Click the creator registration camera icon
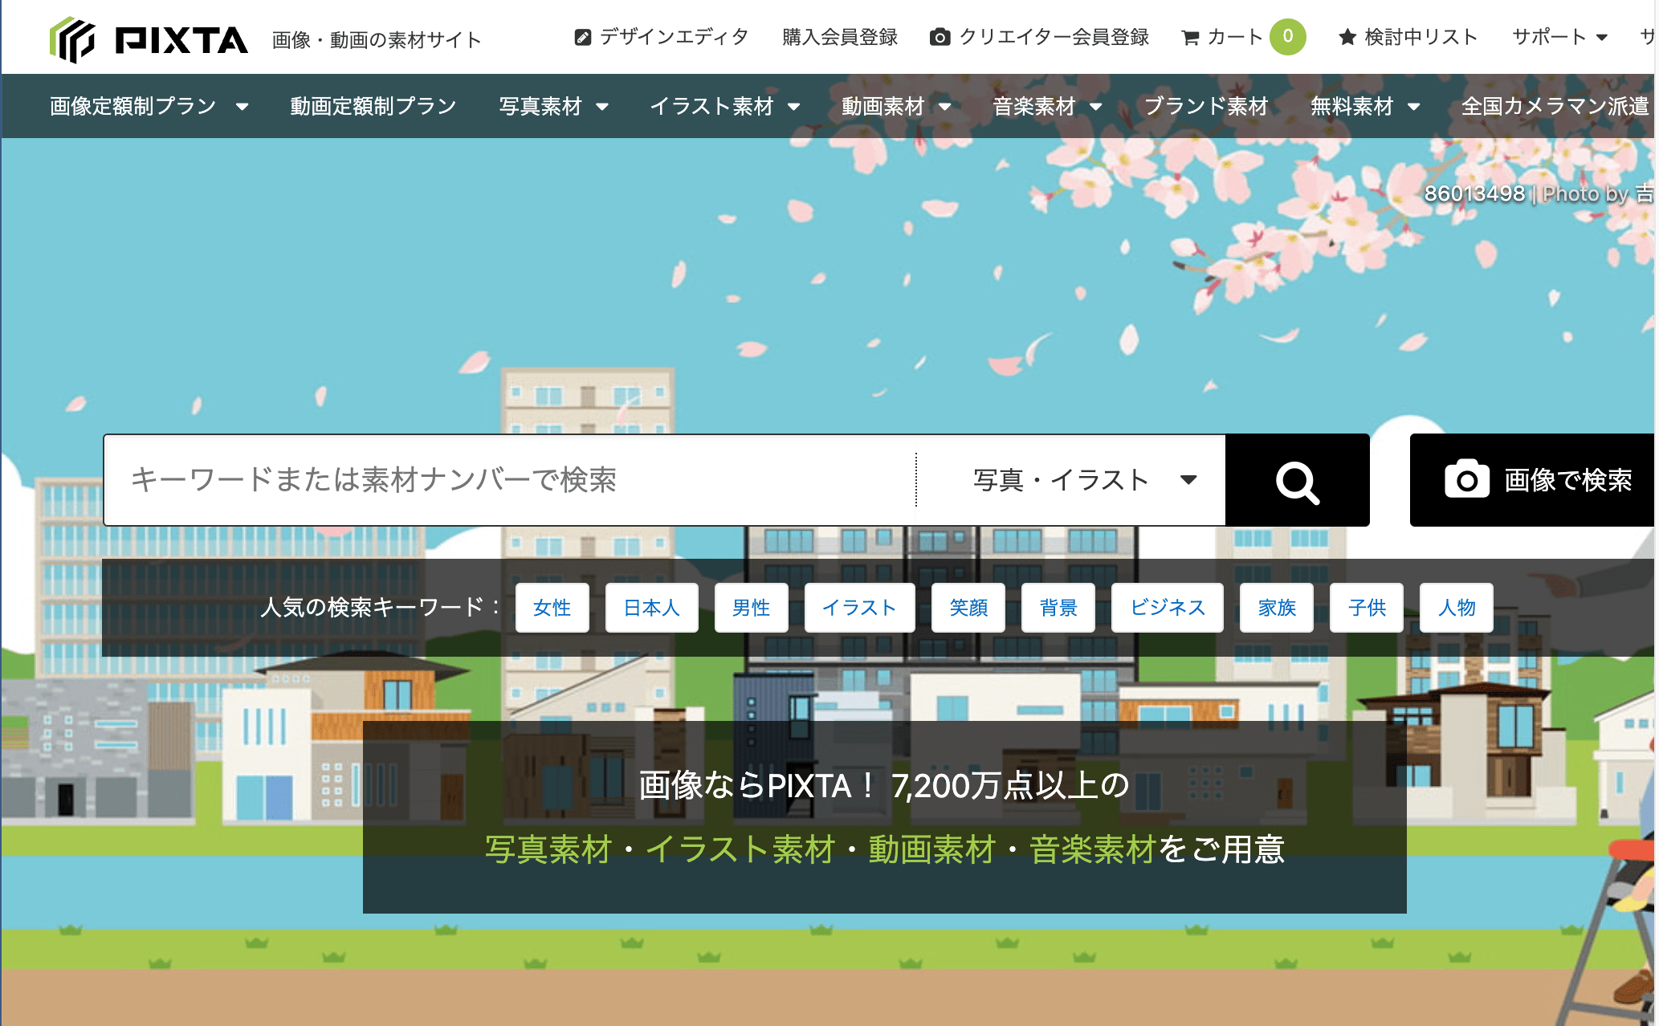 click(x=940, y=37)
